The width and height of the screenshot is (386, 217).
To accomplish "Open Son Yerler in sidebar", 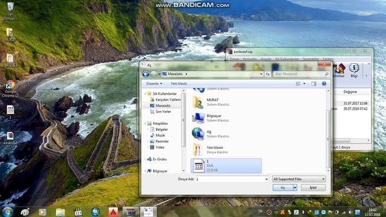I will 163,112.
